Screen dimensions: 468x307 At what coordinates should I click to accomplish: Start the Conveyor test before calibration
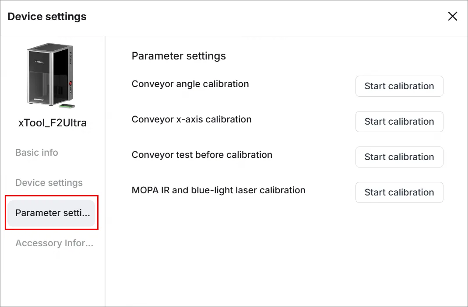point(399,157)
